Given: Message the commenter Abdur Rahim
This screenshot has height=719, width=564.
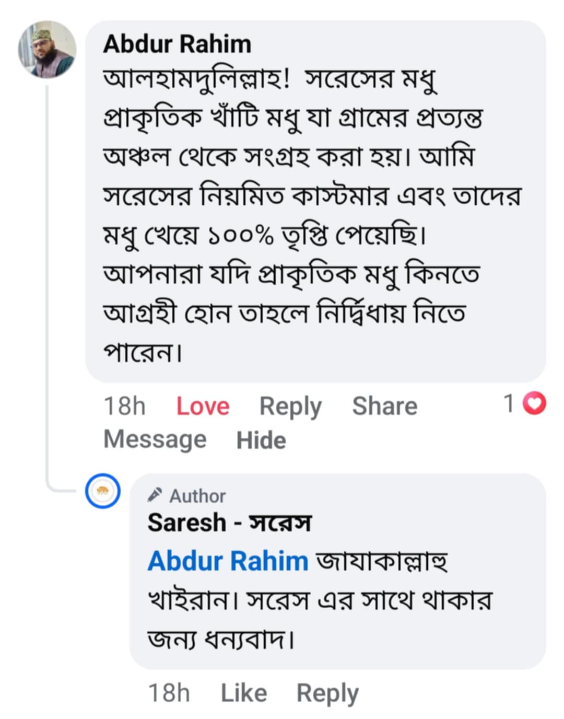Looking at the screenshot, I should point(155,439).
